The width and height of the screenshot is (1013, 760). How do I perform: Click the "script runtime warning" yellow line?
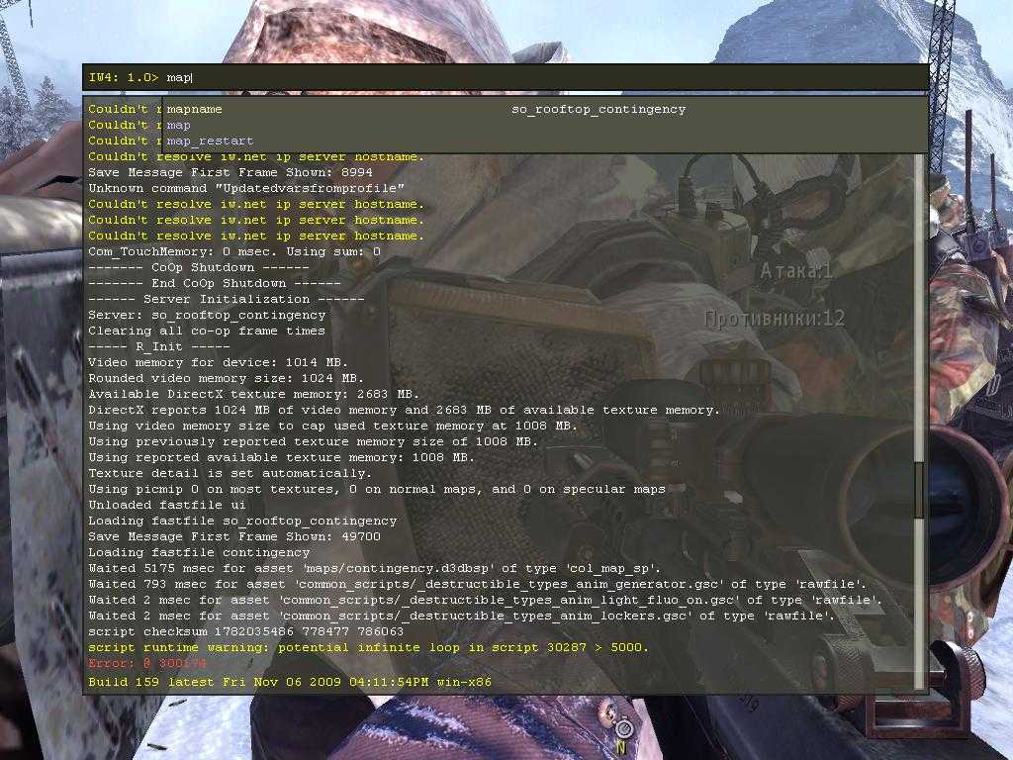click(368, 647)
